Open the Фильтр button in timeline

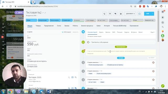[151, 58]
